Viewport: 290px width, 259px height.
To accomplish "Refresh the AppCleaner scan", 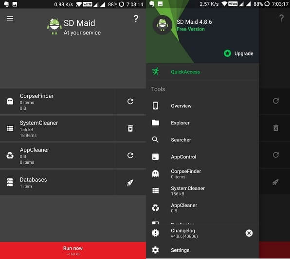I will coord(130,155).
